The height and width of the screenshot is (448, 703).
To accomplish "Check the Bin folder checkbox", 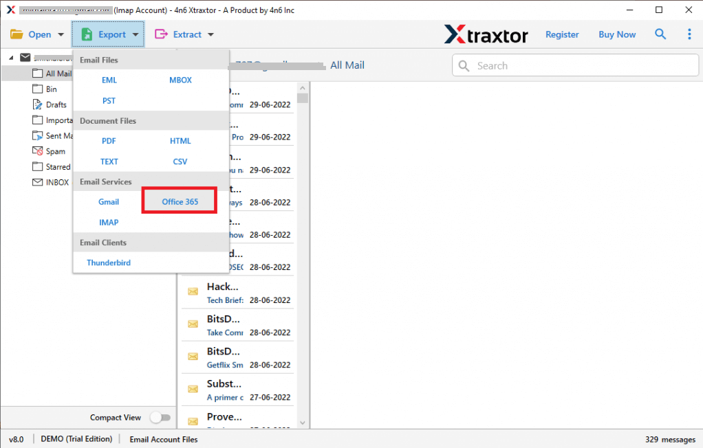I will 36,89.
